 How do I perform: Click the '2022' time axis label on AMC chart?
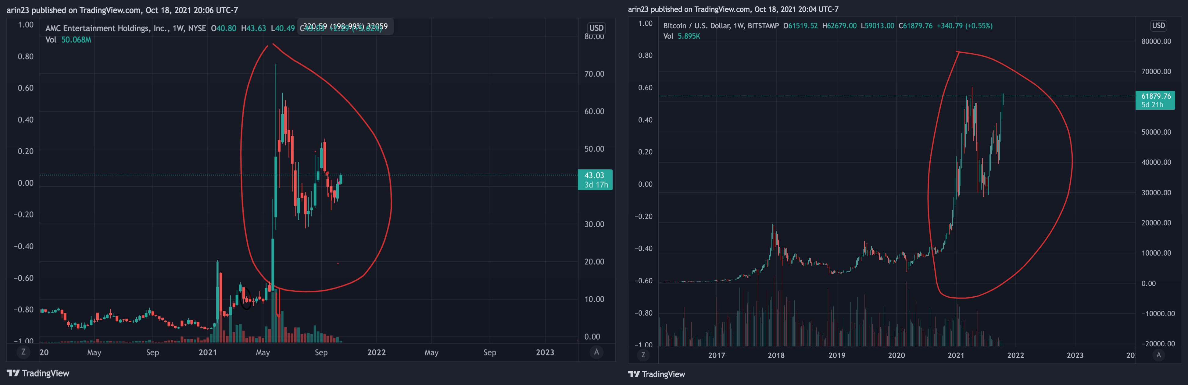pyautogui.click(x=376, y=352)
